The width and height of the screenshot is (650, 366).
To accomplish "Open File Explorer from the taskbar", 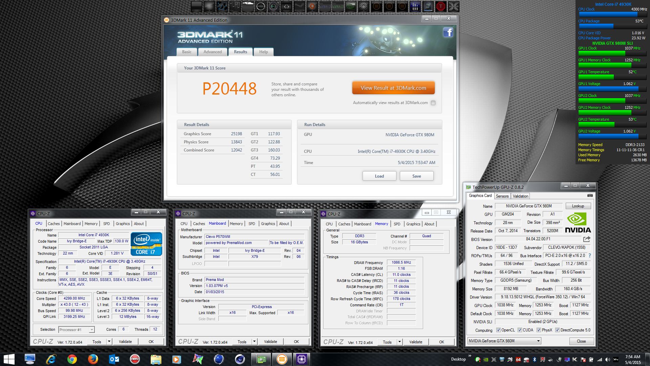I will point(156,359).
